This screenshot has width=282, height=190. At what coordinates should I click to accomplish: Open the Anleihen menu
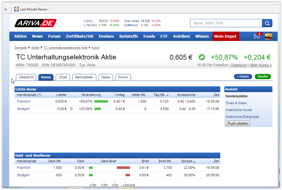(x=181, y=36)
